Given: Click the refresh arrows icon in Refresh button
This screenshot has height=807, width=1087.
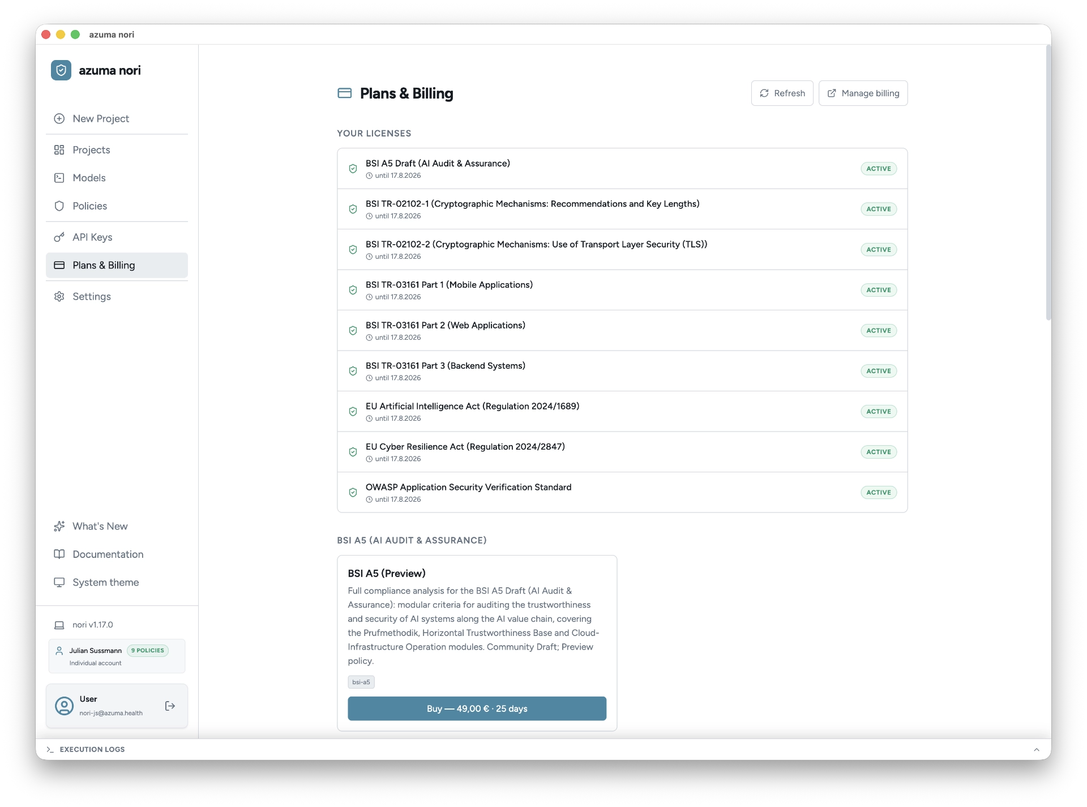Looking at the screenshot, I should (764, 93).
